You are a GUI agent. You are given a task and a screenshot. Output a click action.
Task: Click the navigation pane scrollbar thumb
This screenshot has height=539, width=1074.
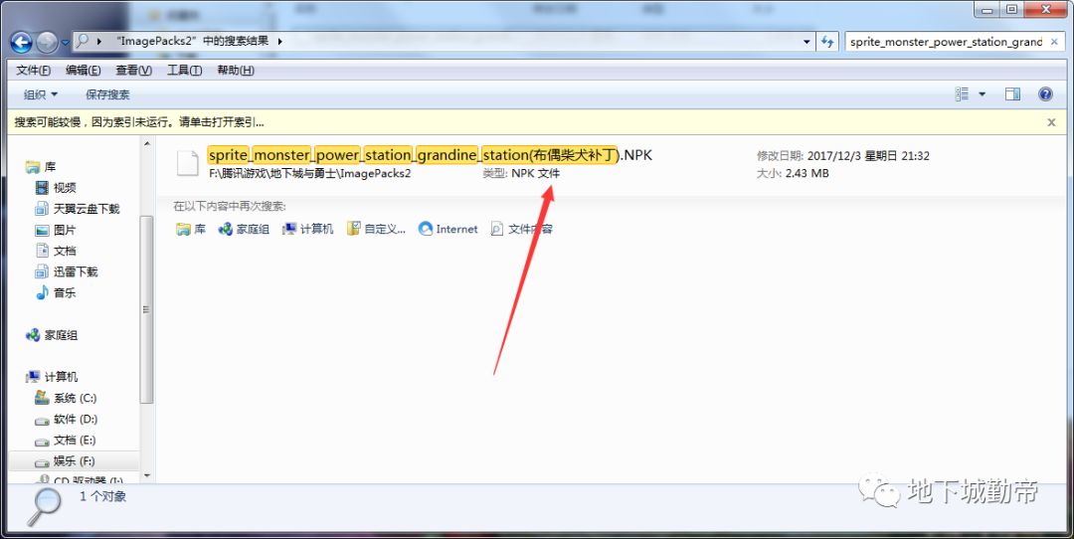[146, 309]
